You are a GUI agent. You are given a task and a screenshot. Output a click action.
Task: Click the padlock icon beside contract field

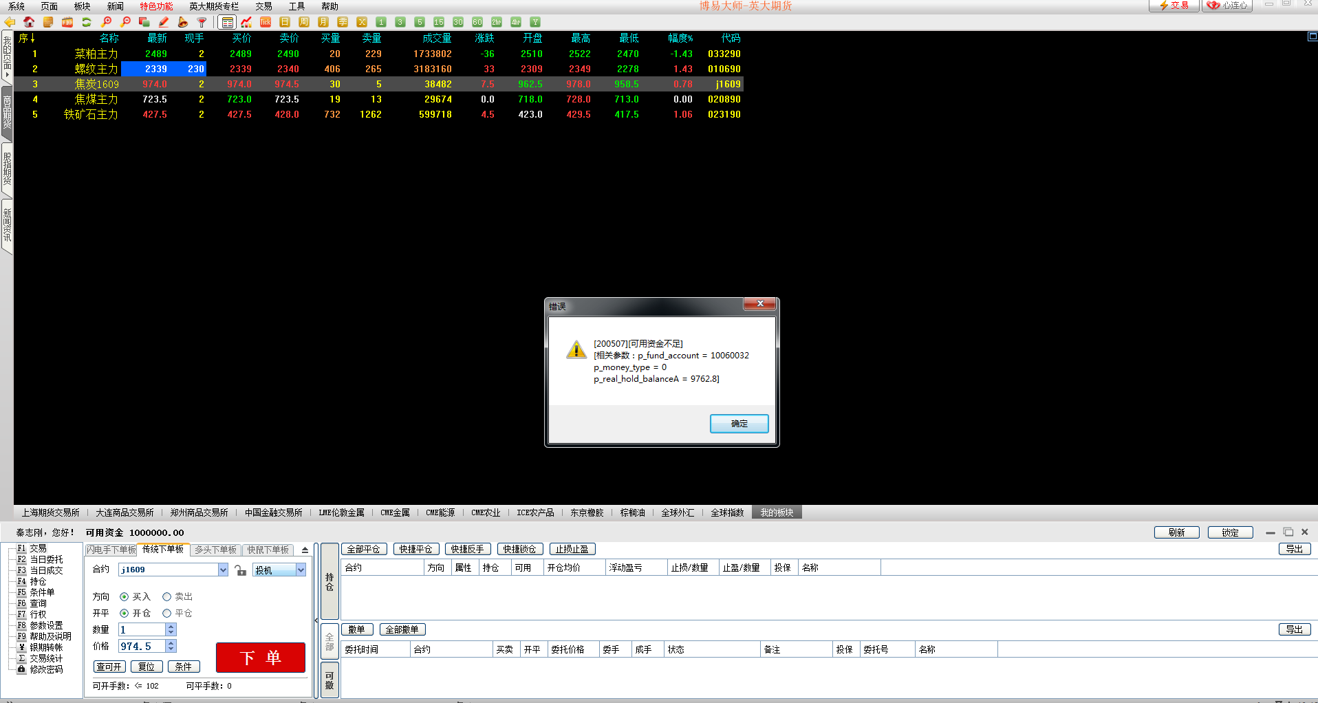click(x=240, y=570)
